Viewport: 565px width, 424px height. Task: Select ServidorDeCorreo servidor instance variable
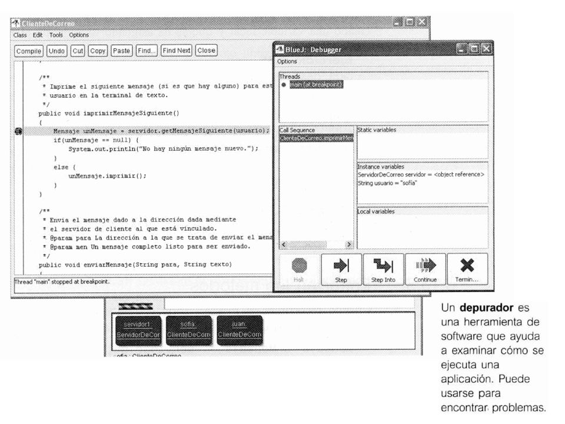(421, 174)
